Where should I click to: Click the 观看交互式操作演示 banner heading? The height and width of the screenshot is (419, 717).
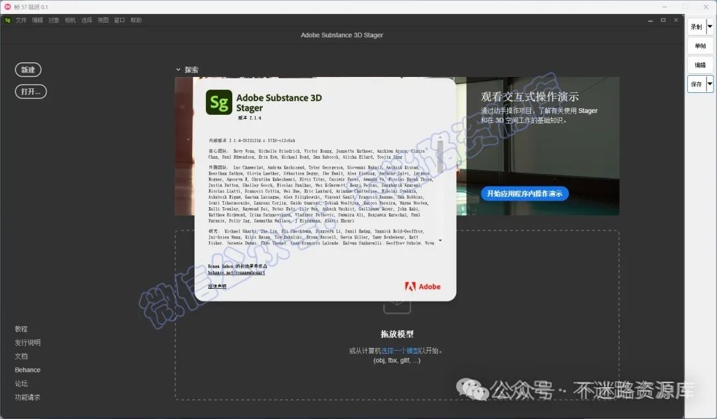coord(530,96)
